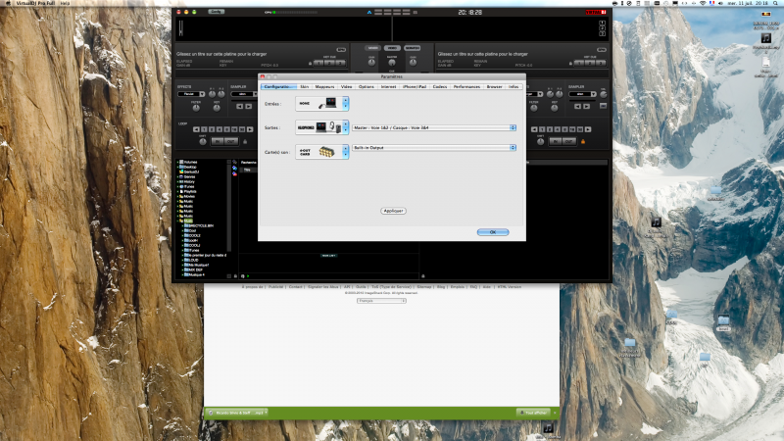The height and width of the screenshot is (441, 784).
Task: Open the Codecs tab
Action: (440, 87)
